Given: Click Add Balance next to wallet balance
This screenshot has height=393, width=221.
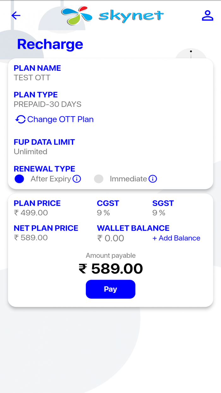Looking at the screenshot, I should coord(176,238).
